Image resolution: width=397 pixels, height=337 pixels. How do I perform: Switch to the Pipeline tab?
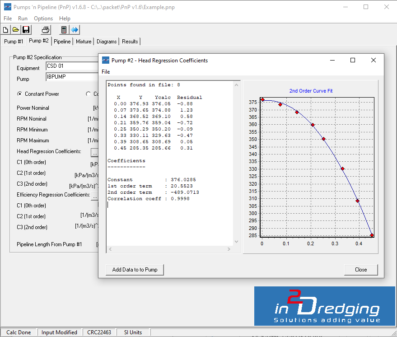62,41
